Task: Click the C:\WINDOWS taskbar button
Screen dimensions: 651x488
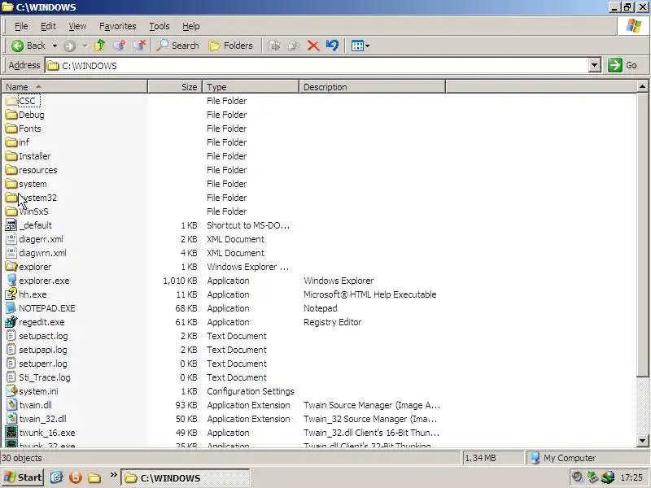Action: (x=186, y=478)
